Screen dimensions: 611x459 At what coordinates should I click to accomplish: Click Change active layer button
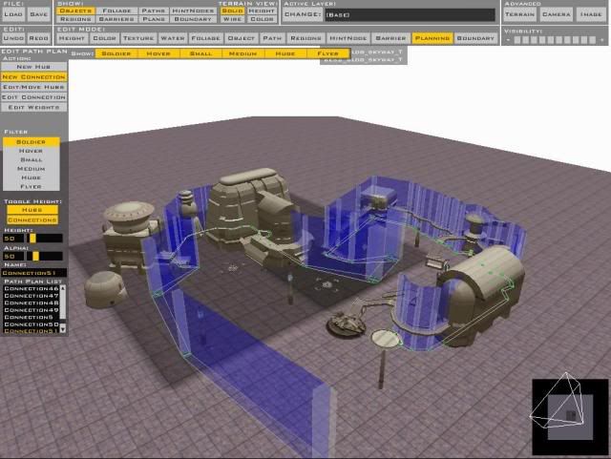click(303, 14)
